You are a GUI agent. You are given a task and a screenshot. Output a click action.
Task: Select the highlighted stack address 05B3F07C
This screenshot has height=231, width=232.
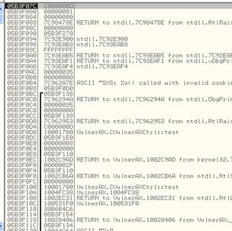[21, 6]
